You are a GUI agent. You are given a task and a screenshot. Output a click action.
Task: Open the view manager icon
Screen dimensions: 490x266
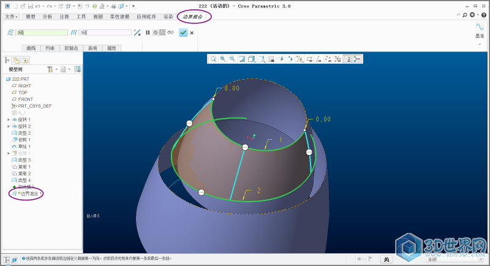pos(271,59)
